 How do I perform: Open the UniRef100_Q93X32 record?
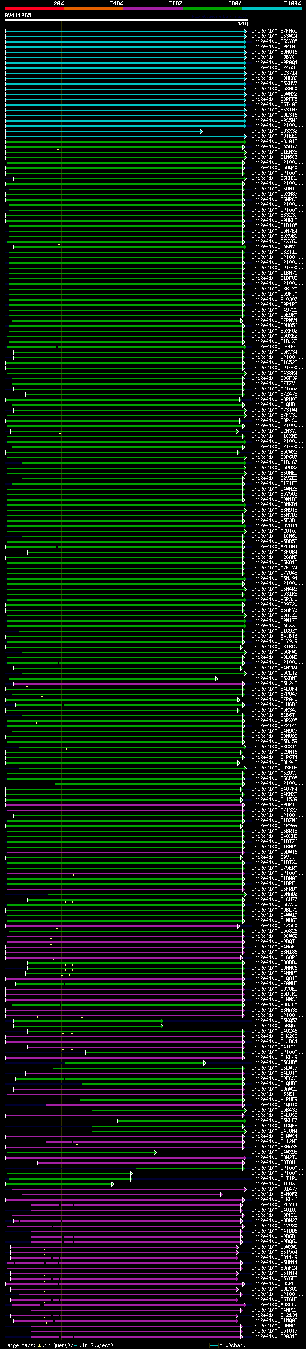(x=274, y=131)
